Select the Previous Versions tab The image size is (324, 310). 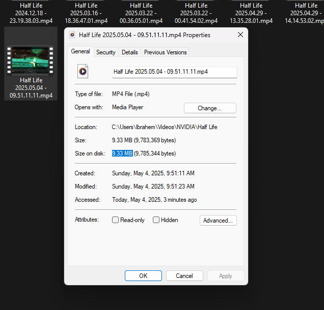tap(165, 52)
